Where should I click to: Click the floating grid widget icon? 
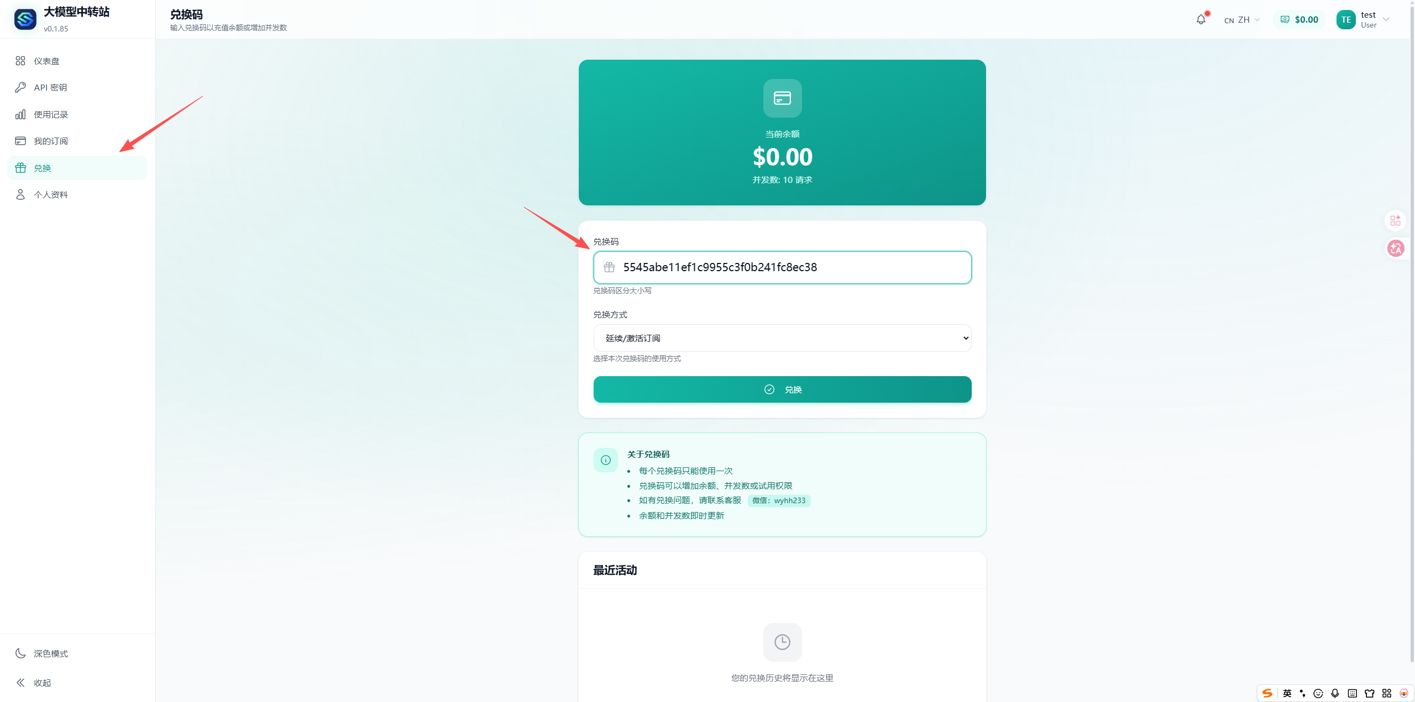1396,221
